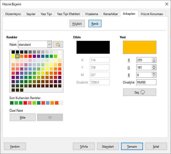
Task: Switch to the Sayılar tab
Action: coord(31,14)
